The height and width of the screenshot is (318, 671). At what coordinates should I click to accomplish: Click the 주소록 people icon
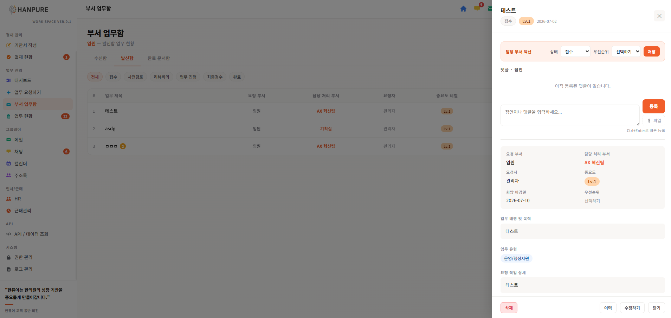[8, 175]
